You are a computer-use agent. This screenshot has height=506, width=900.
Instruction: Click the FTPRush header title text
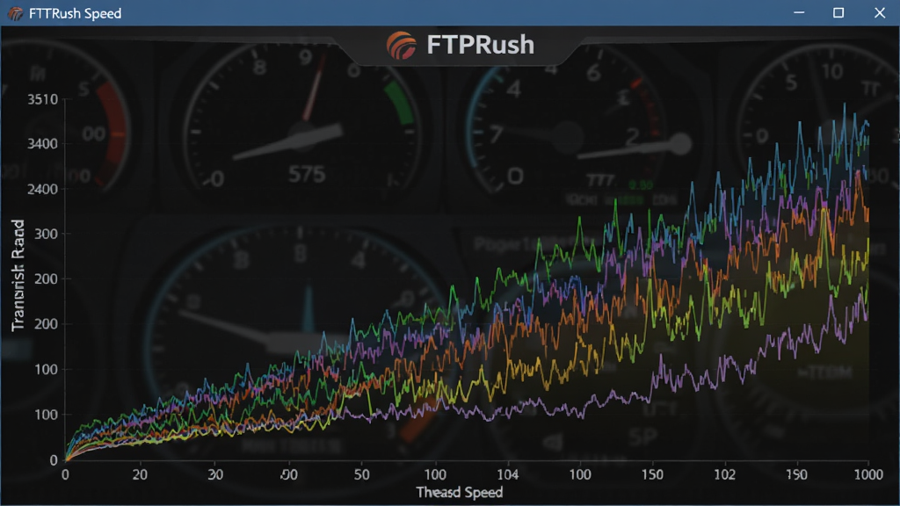tap(481, 45)
